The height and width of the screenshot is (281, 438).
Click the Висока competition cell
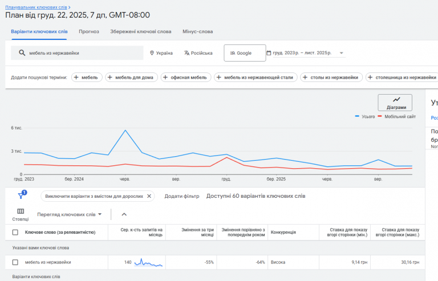coord(278,262)
